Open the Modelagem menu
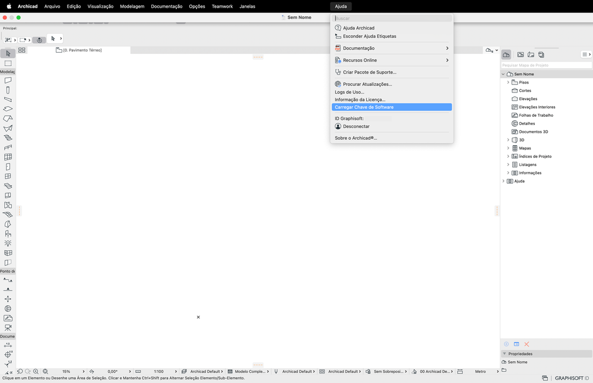Image resolution: width=593 pixels, height=383 pixels. click(132, 7)
